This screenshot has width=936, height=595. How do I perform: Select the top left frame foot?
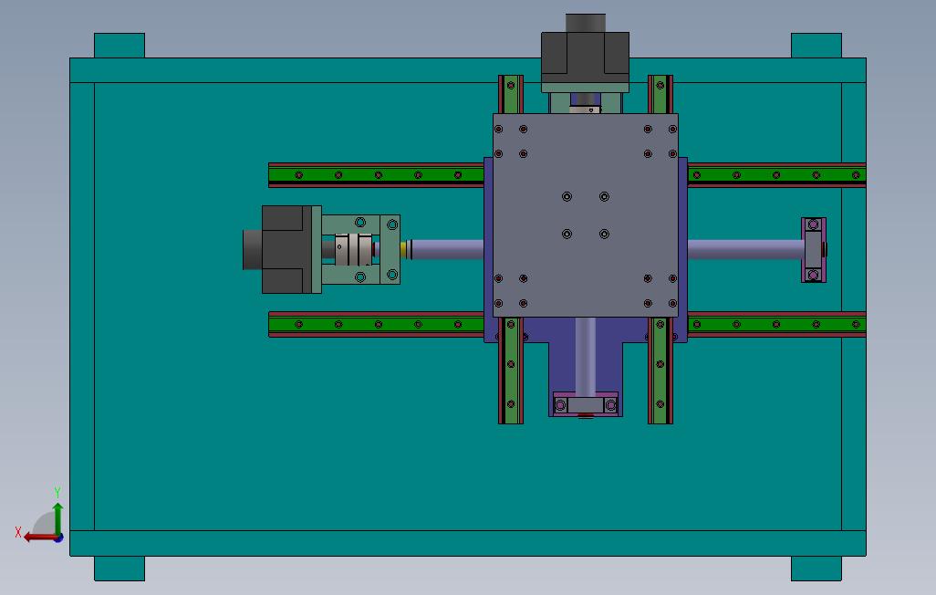pos(120,46)
